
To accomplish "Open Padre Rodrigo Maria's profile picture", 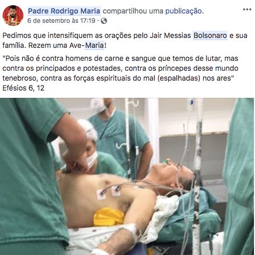I will pos(13,16).
